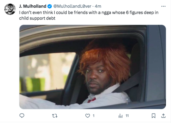
Task: Like the tweet with the heart icon
Action: pyautogui.click(x=87, y=116)
